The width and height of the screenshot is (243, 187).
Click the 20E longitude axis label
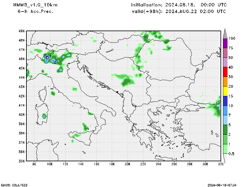128,164
